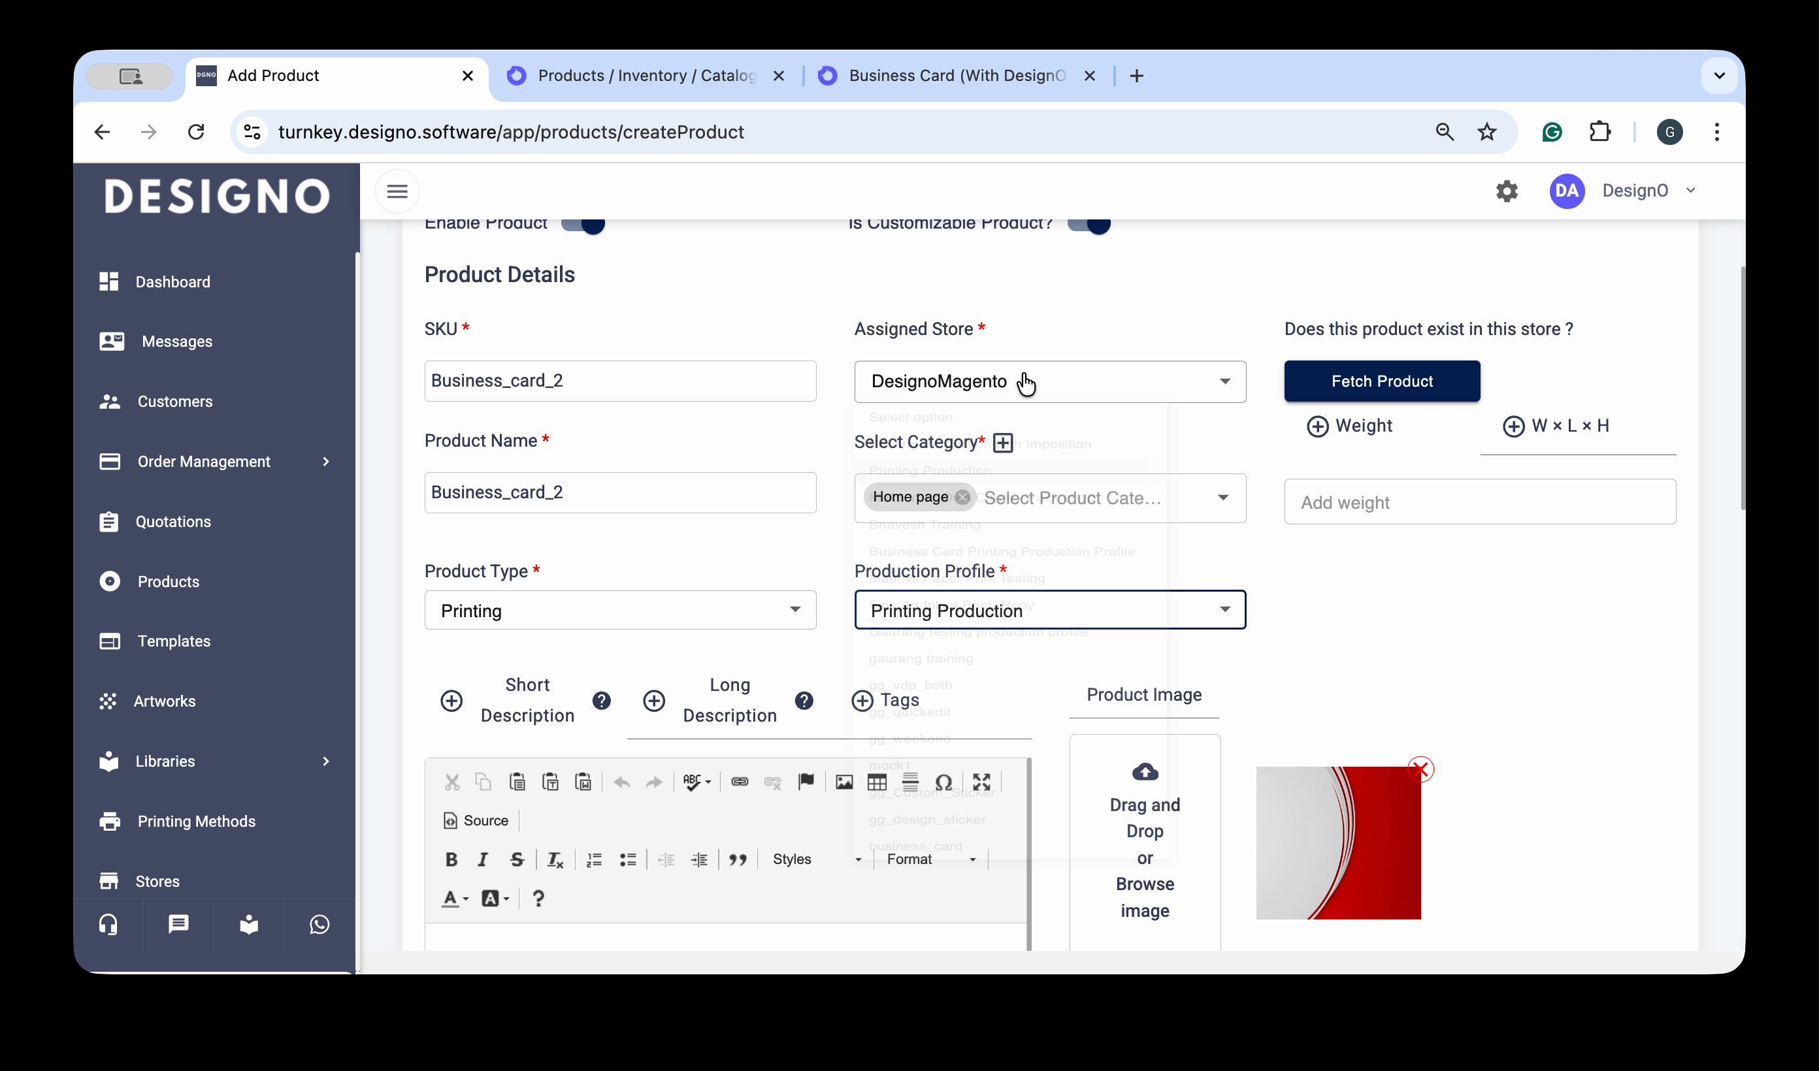Click the Add weight input field
This screenshot has width=1819, height=1071.
(1479, 502)
